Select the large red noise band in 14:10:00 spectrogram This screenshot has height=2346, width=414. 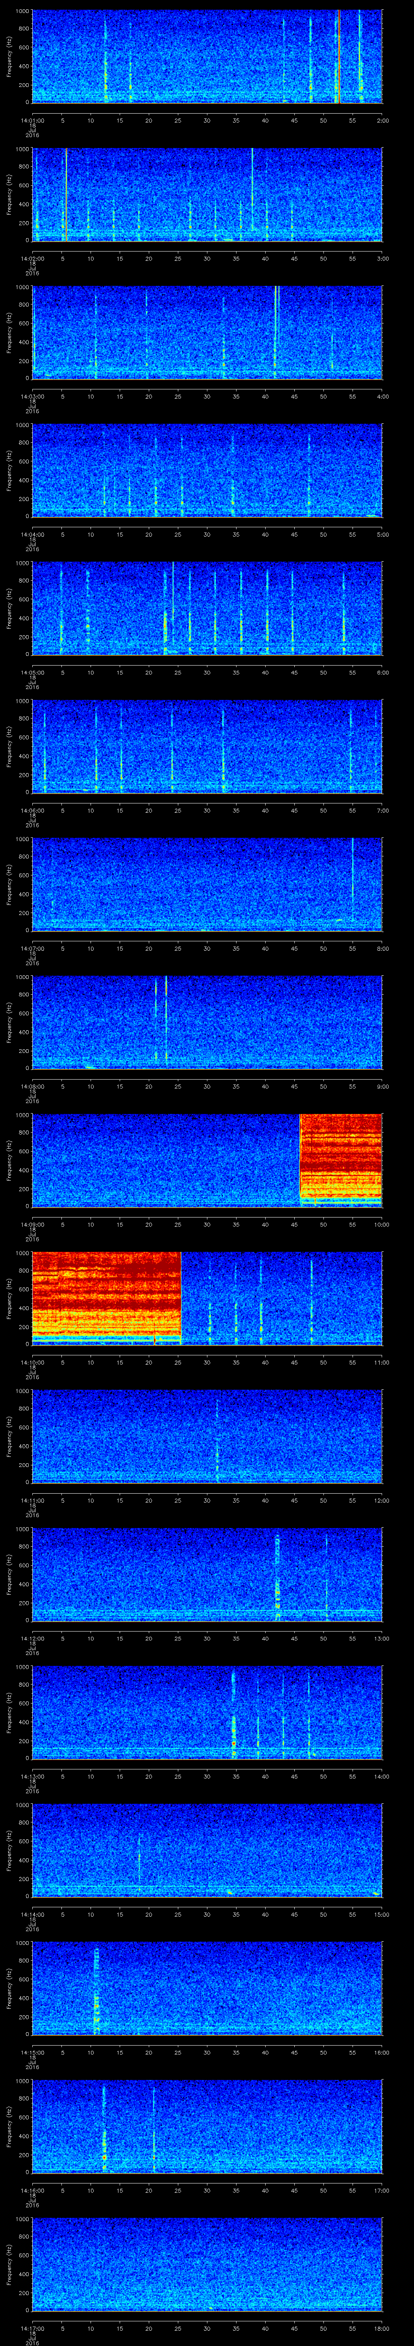(x=106, y=1297)
